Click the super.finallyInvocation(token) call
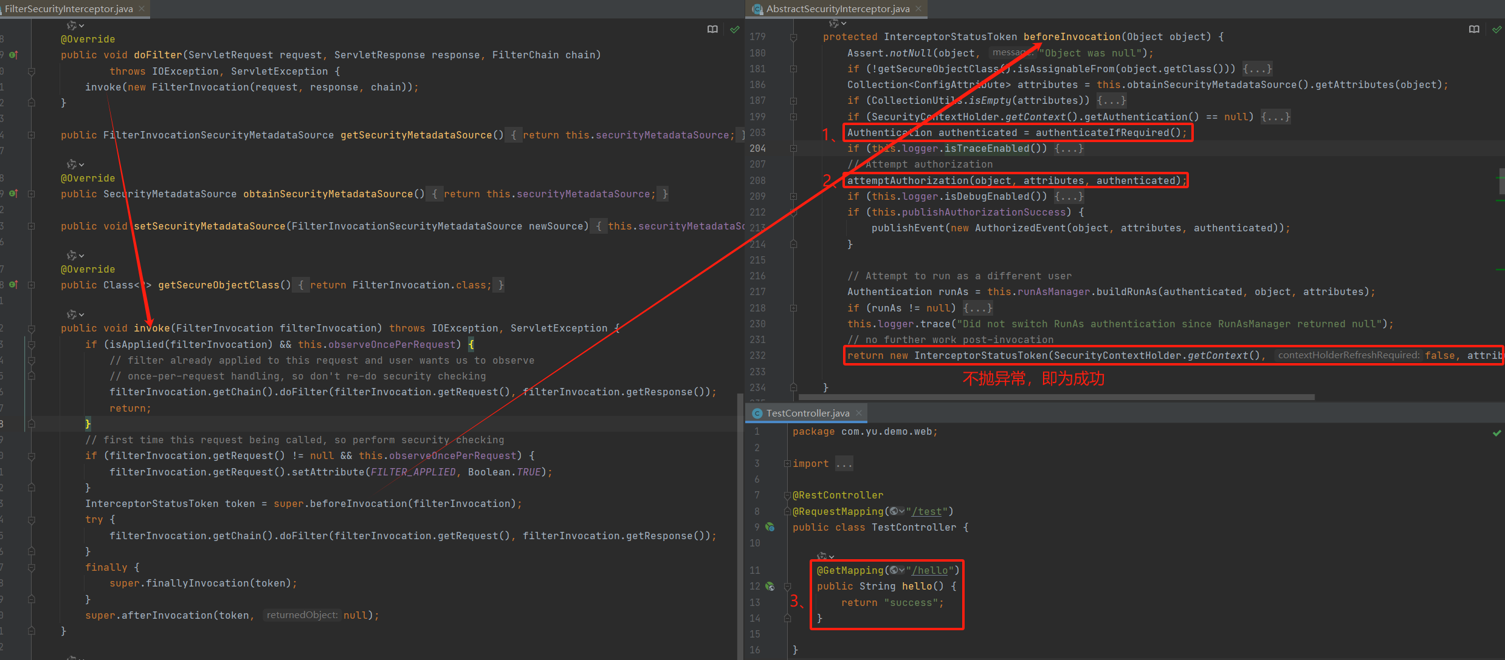Image resolution: width=1505 pixels, height=660 pixels. [201, 583]
